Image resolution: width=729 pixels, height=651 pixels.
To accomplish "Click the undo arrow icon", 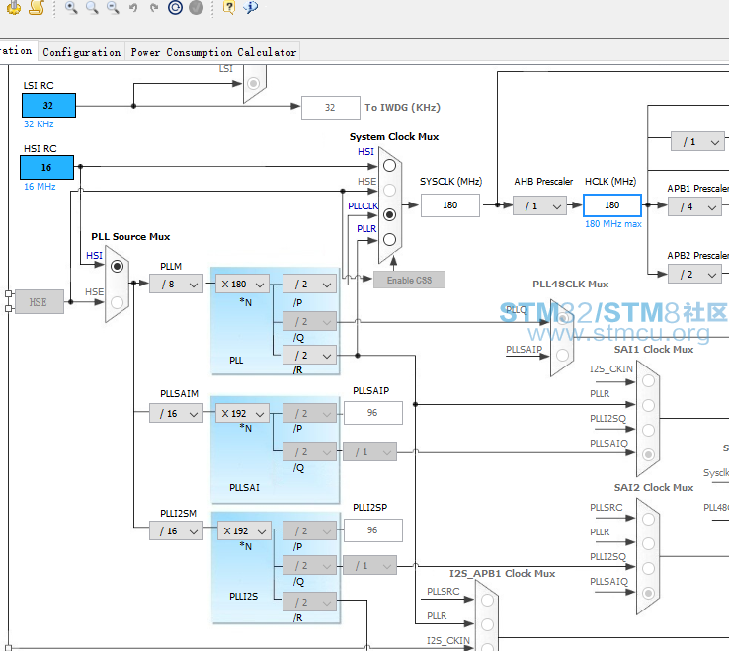I will click(133, 8).
